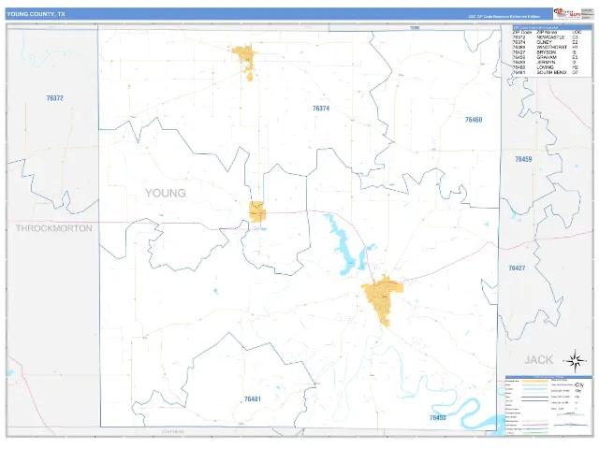Click the yellow city swatch in the legend
Viewport: 599px width, 449px height.
(534, 381)
